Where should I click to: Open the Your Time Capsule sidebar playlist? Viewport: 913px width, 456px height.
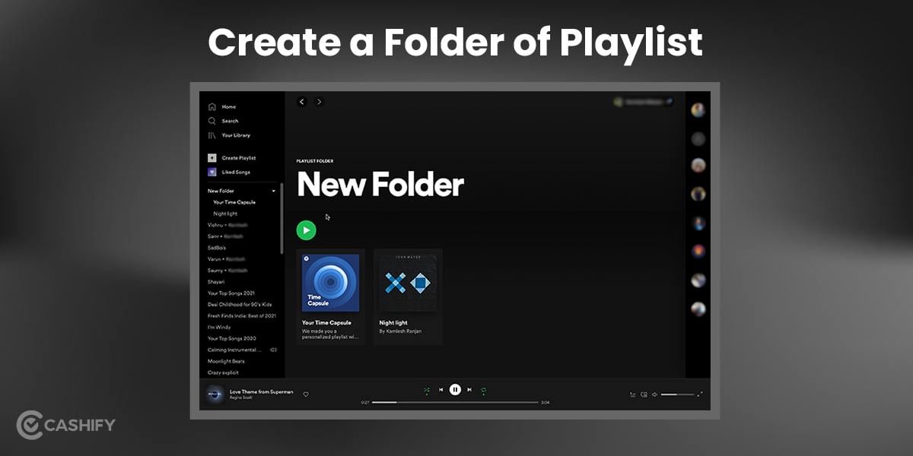(234, 202)
